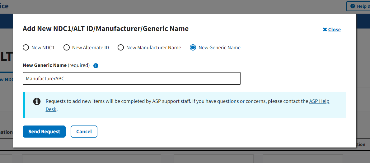The width and height of the screenshot is (370, 163).
Task: Click the blue info icon beside New Generic Name
Action: 96,66
